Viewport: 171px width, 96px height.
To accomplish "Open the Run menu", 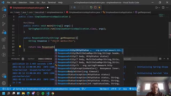I will [43, 2].
